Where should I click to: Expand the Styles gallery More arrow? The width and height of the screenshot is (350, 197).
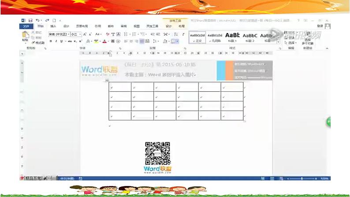coord(278,42)
